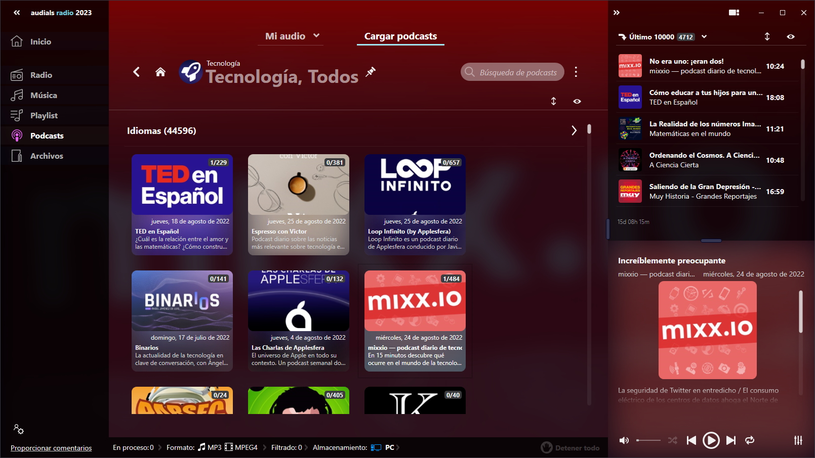Select the Podcasts section

coord(54,135)
